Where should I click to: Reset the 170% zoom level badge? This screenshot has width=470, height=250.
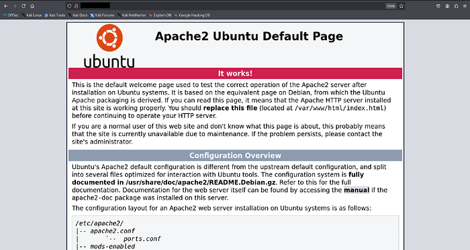coord(391,6)
